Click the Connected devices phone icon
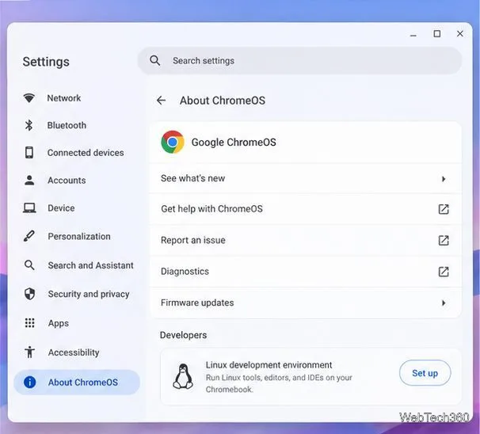Viewport: 480px width, 434px height. (29, 152)
